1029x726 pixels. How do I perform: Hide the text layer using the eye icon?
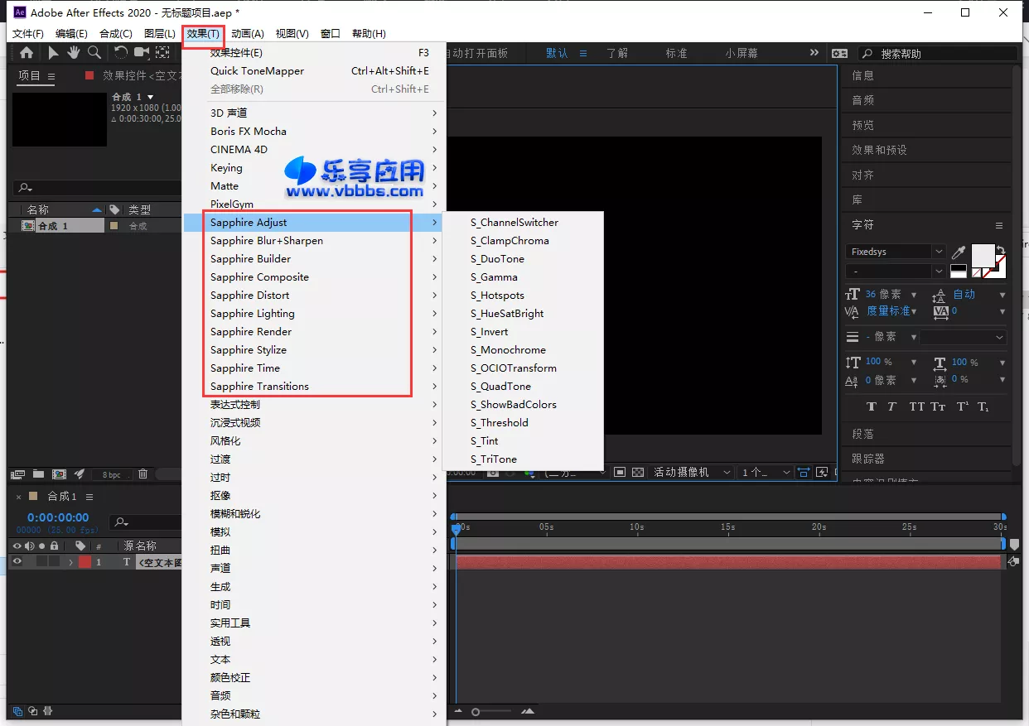click(x=17, y=561)
